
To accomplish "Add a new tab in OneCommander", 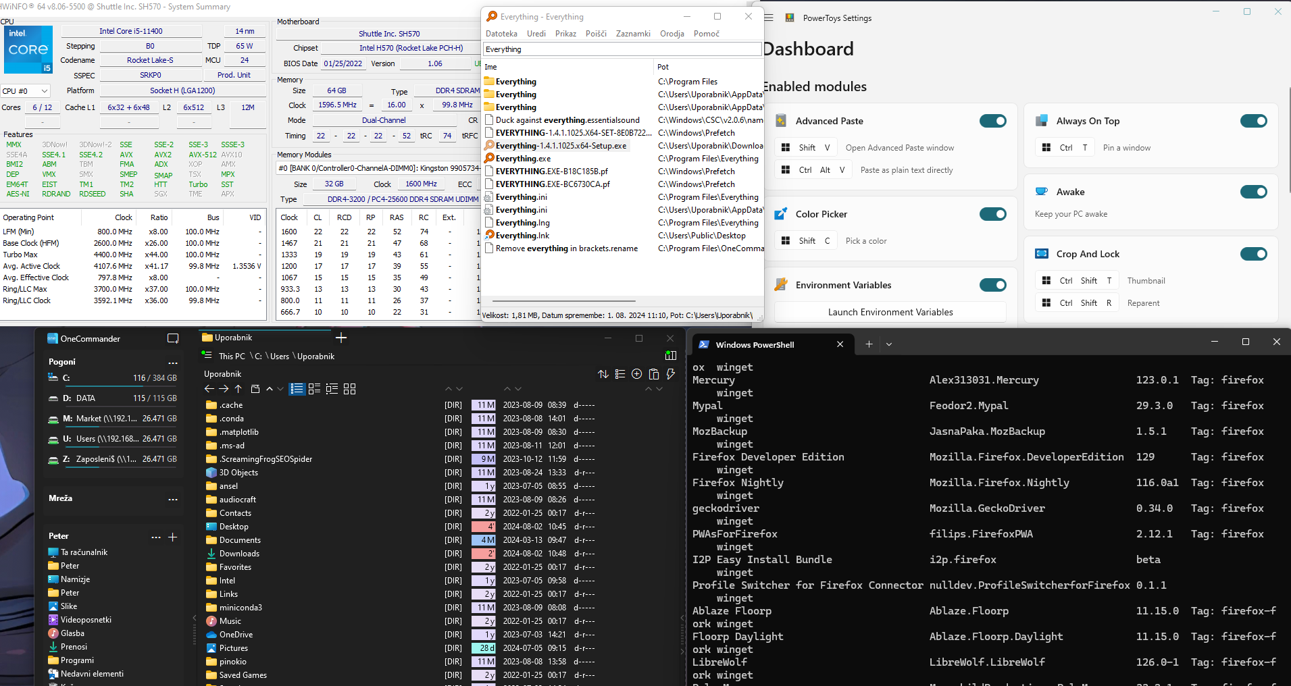I will tap(341, 338).
